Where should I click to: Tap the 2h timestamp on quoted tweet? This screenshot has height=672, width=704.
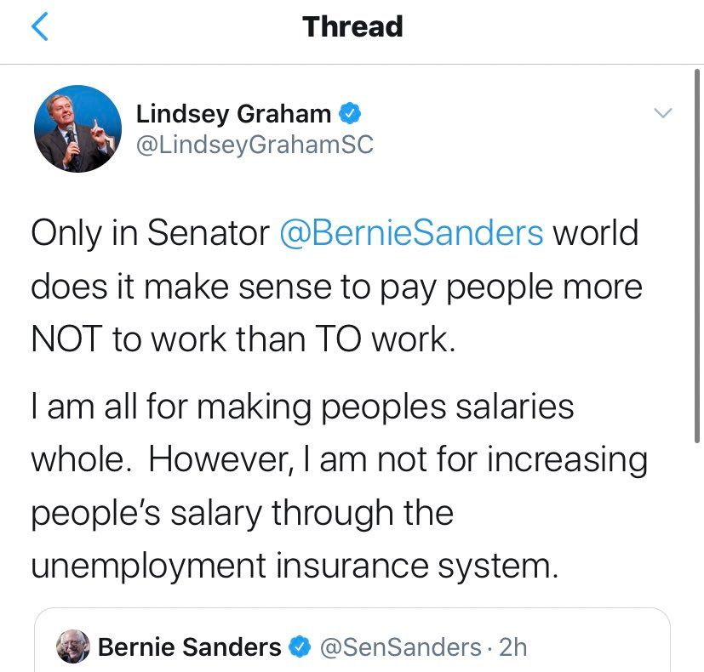point(512,647)
